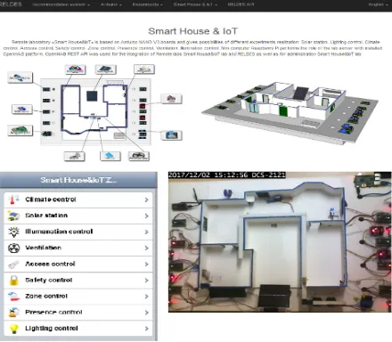Expand the Zone control row chevron
Screen dimensions: 392x342
pyautogui.click(x=146, y=297)
